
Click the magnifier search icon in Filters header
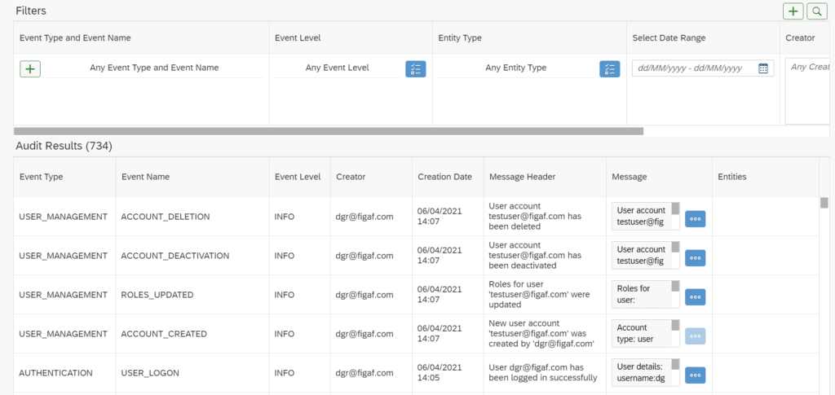pyautogui.click(x=817, y=11)
